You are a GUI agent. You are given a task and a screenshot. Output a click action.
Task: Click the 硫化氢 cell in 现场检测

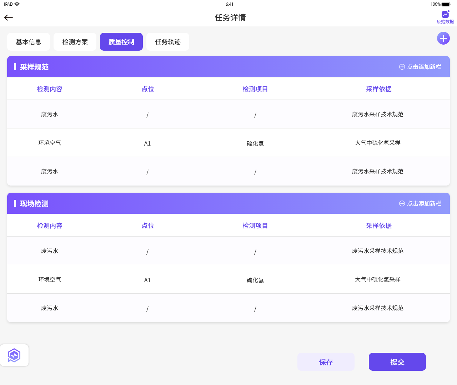pyautogui.click(x=255, y=280)
